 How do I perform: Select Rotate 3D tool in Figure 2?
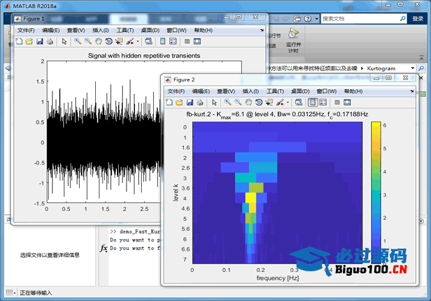click(259, 102)
